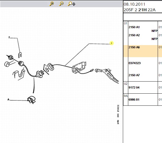The image size is (162, 143).
Task: Click the diagram reference 3/89 205 21H22
Action: coord(118,115)
